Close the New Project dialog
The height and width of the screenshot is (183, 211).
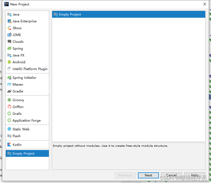[205, 4]
